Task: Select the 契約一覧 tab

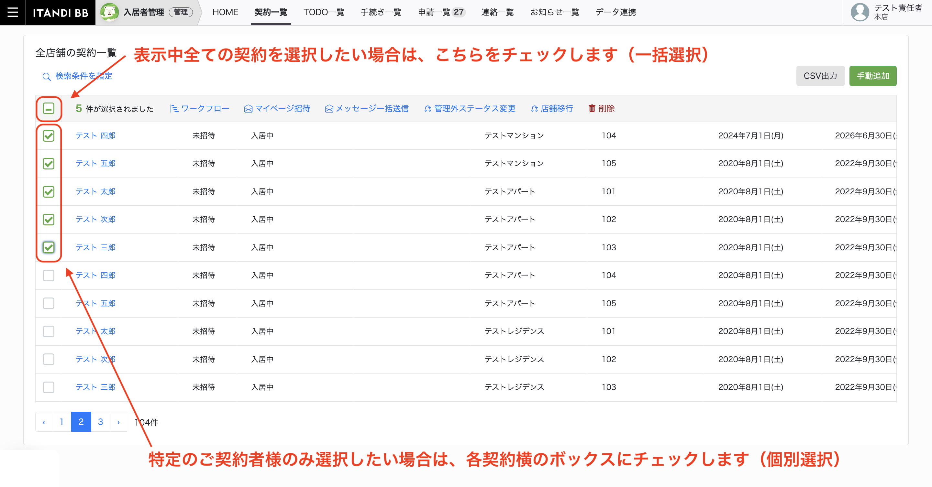Action: click(271, 12)
